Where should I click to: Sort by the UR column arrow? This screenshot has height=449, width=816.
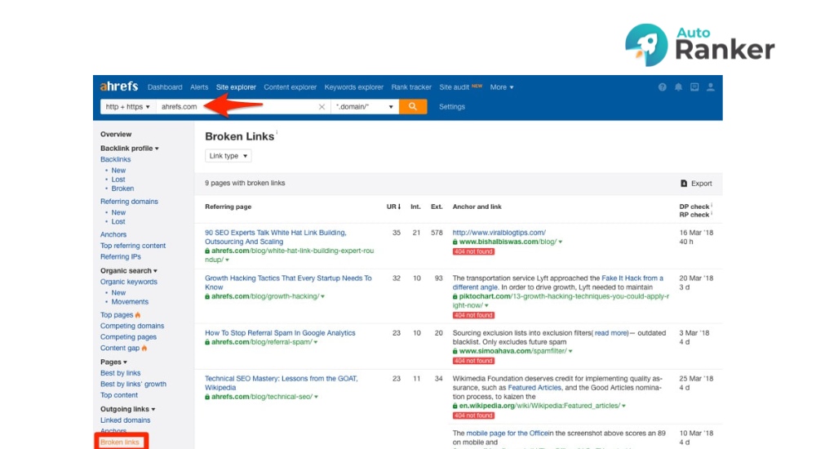click(399, 207)
